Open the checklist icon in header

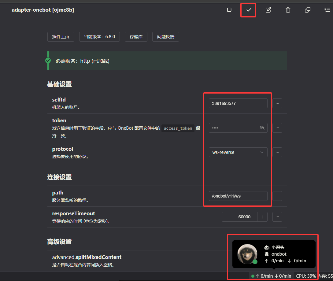327,10
